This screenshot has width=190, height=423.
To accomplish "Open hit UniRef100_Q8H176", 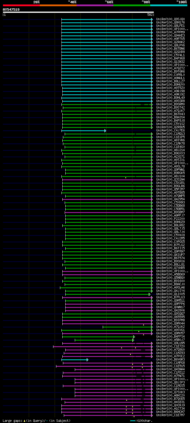I will 170,22.
